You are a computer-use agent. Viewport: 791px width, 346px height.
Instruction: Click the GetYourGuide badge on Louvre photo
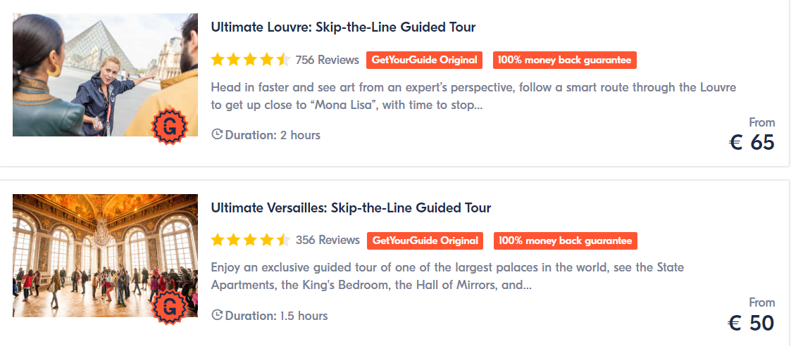pos(170,127)
